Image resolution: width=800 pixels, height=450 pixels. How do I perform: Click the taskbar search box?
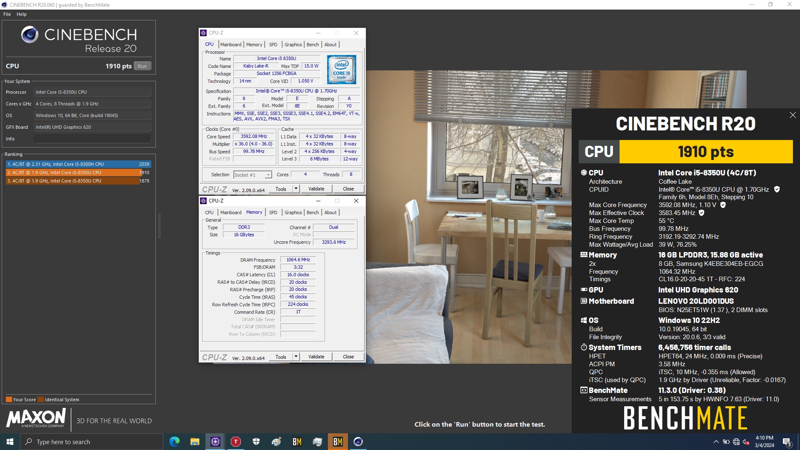tap(92, 442)
